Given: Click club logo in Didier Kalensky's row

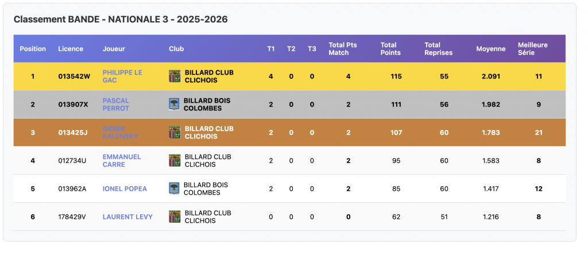Looking at the screenshot, I should 175,132.
